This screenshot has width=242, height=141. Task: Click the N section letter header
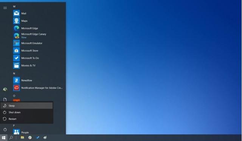click(x=14, y=74)
